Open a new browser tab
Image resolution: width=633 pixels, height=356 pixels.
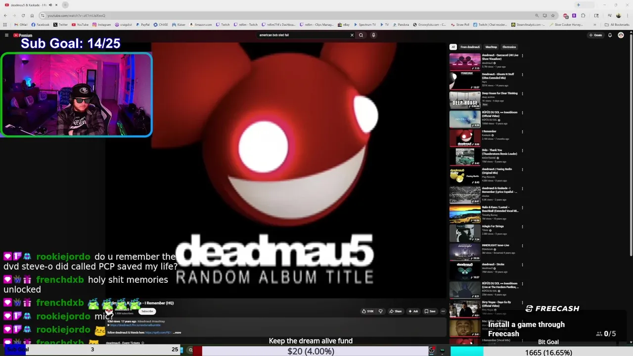pyautogui.click(x=65, y=5)
